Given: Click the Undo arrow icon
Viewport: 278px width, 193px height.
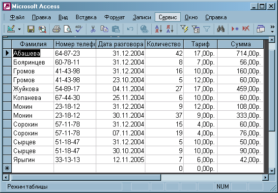Looking at the screenshot, I should 130,29.
